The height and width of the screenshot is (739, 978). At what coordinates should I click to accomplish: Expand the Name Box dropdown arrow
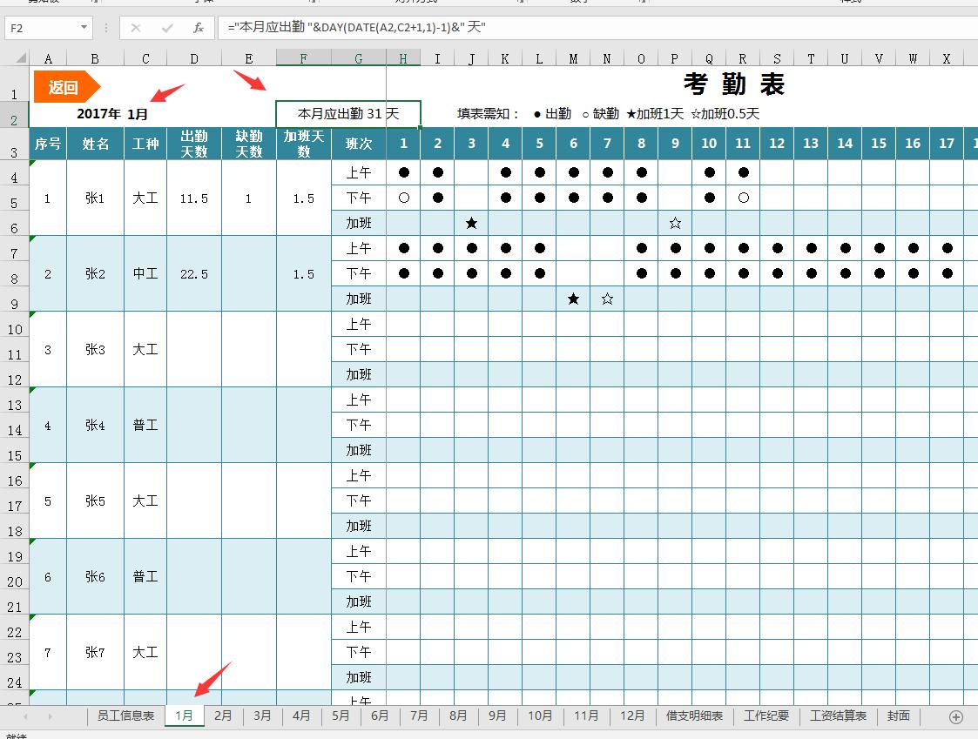(x=84, y=28)
